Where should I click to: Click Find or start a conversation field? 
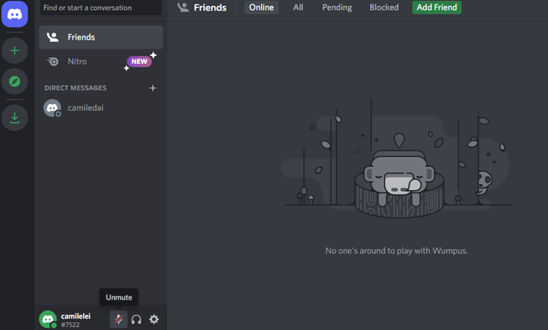click(x=100, y=8)
